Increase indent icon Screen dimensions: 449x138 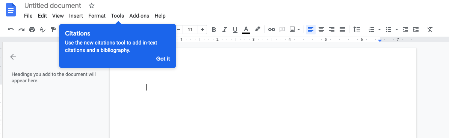click(416, 30)
